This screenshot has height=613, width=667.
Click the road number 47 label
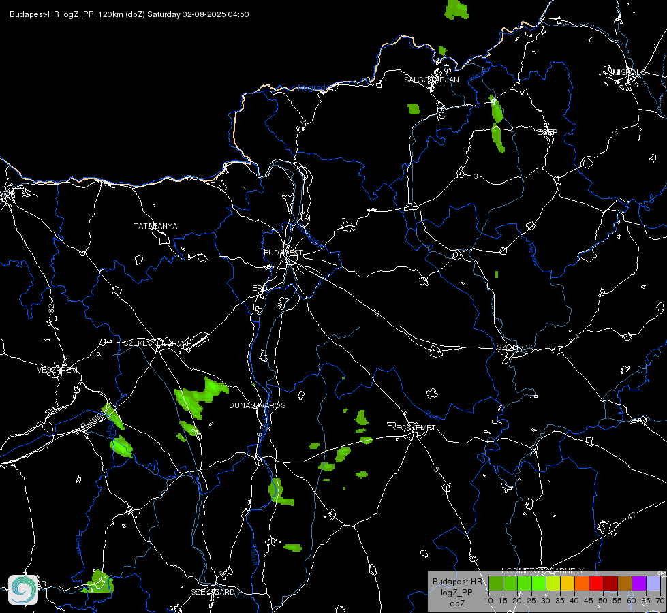pyautogui.click(x=632, y=516)
